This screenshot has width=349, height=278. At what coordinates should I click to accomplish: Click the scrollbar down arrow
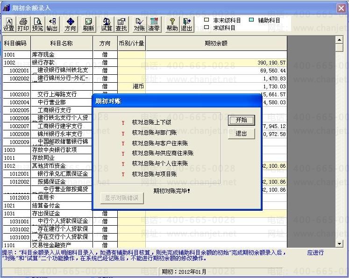point(339,244)
